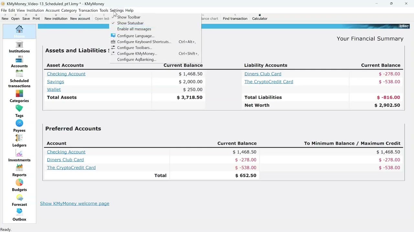The height and width of the screenshot is (232, 414).
Task: Open the Help menu
Action: (x=129, y=10)
